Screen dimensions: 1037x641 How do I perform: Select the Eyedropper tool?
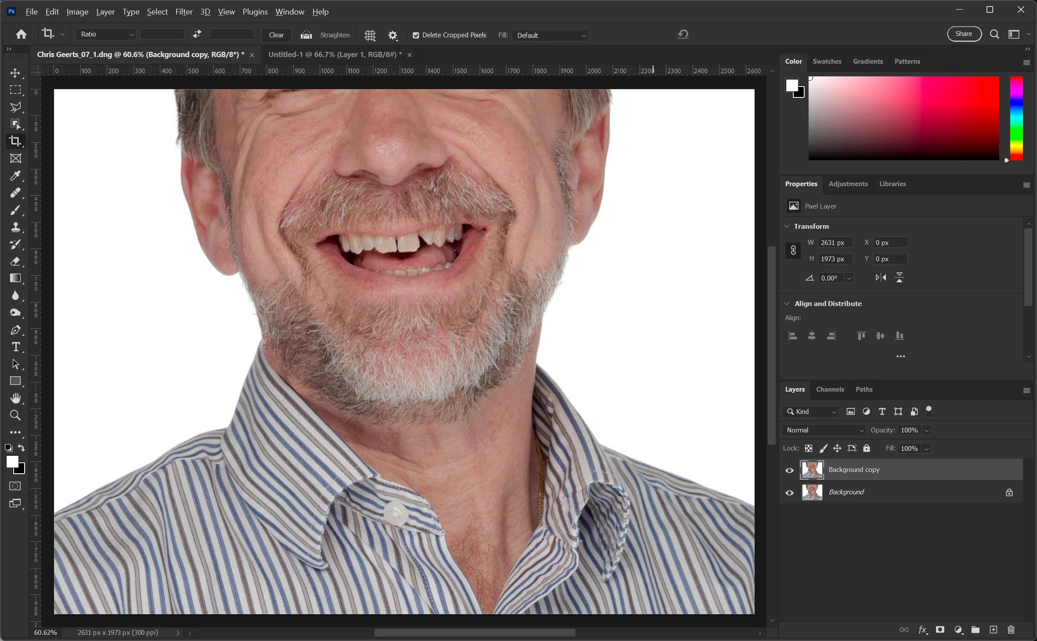(x=15, y=176)
